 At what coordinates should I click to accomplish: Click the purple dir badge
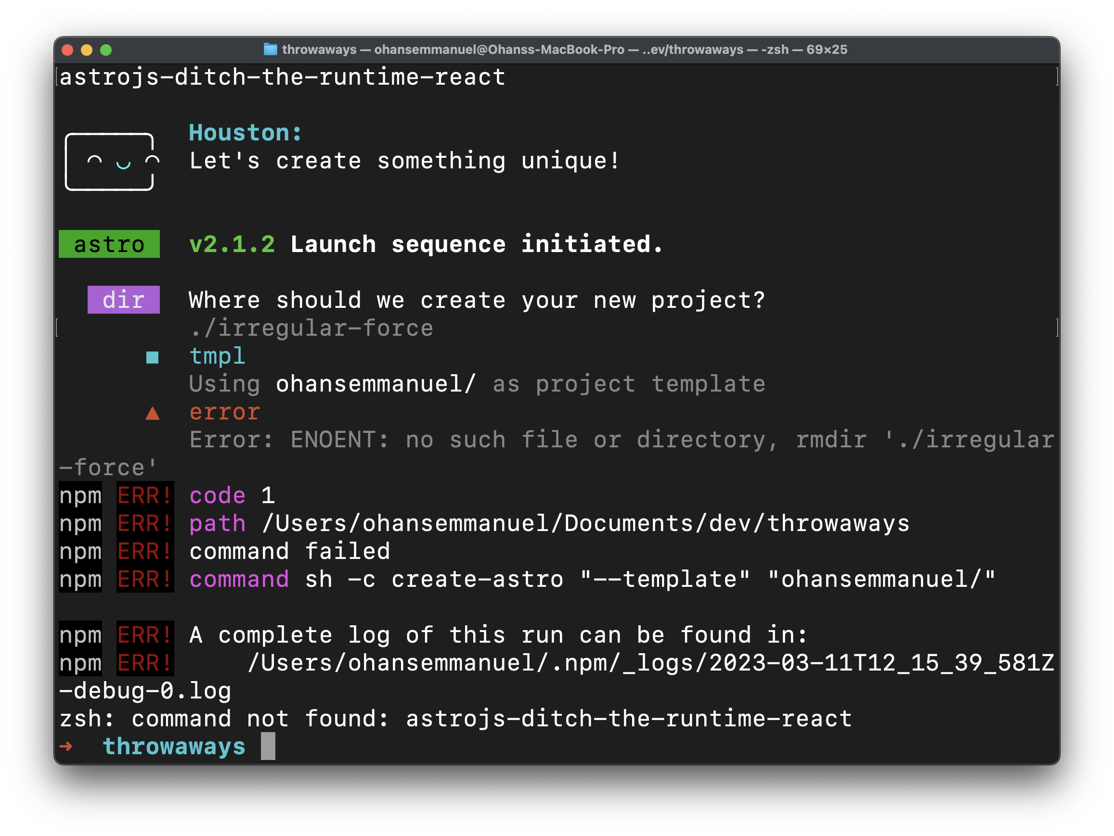[123, 300]
